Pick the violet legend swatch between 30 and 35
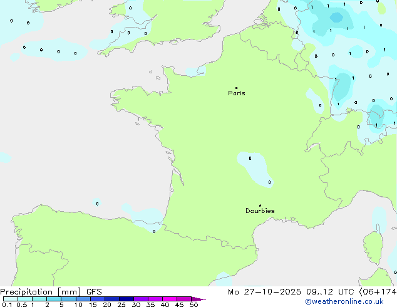 141,299
